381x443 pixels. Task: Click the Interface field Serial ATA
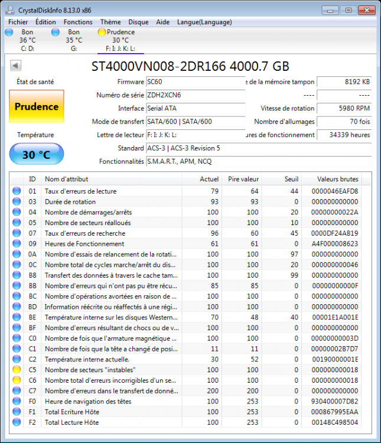coord(196,109)
